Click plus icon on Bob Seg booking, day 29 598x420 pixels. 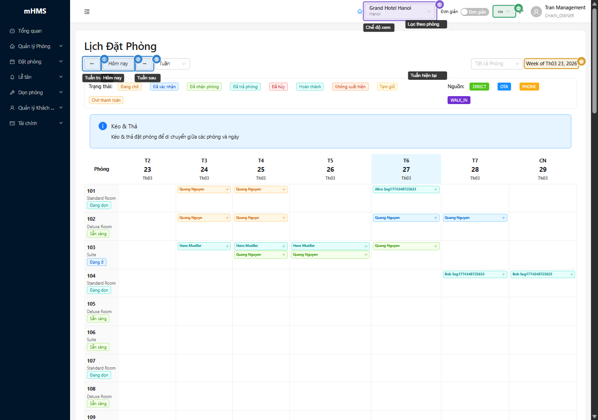[571, 274]
